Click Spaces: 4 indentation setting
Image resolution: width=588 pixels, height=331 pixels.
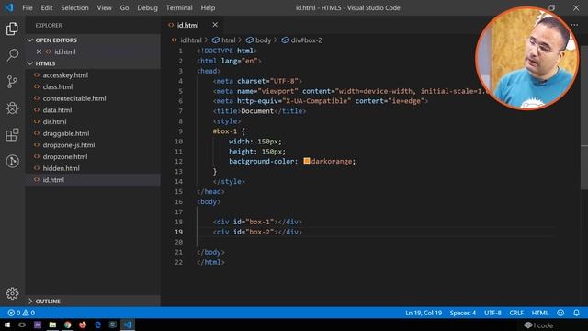point(463,313)
